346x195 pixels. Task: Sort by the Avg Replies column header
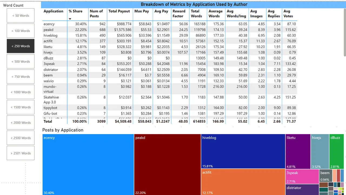click(274, 13)
